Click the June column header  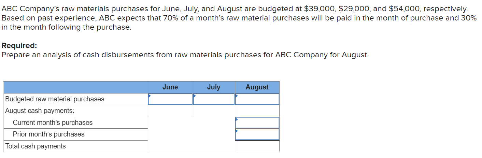click(x=170, y=87)
